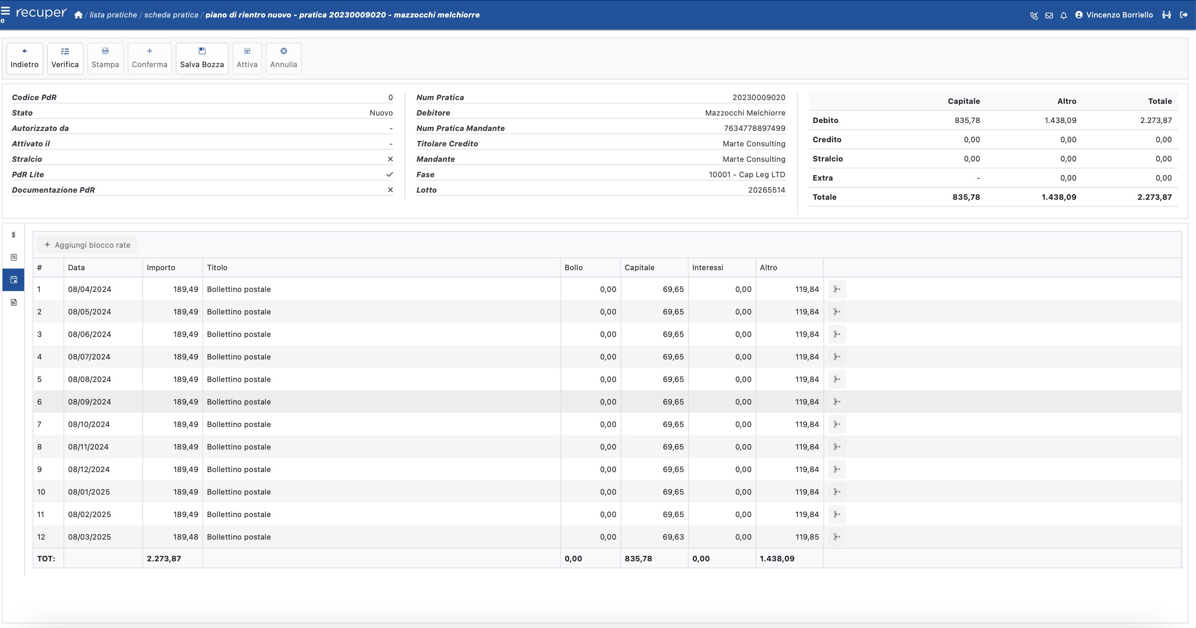Open the dollar sign sidebar tab
1196x628 pixels.
[13, 235]
